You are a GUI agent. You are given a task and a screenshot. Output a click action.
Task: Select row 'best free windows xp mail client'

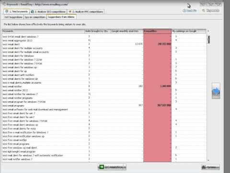[x=104, y=148]
